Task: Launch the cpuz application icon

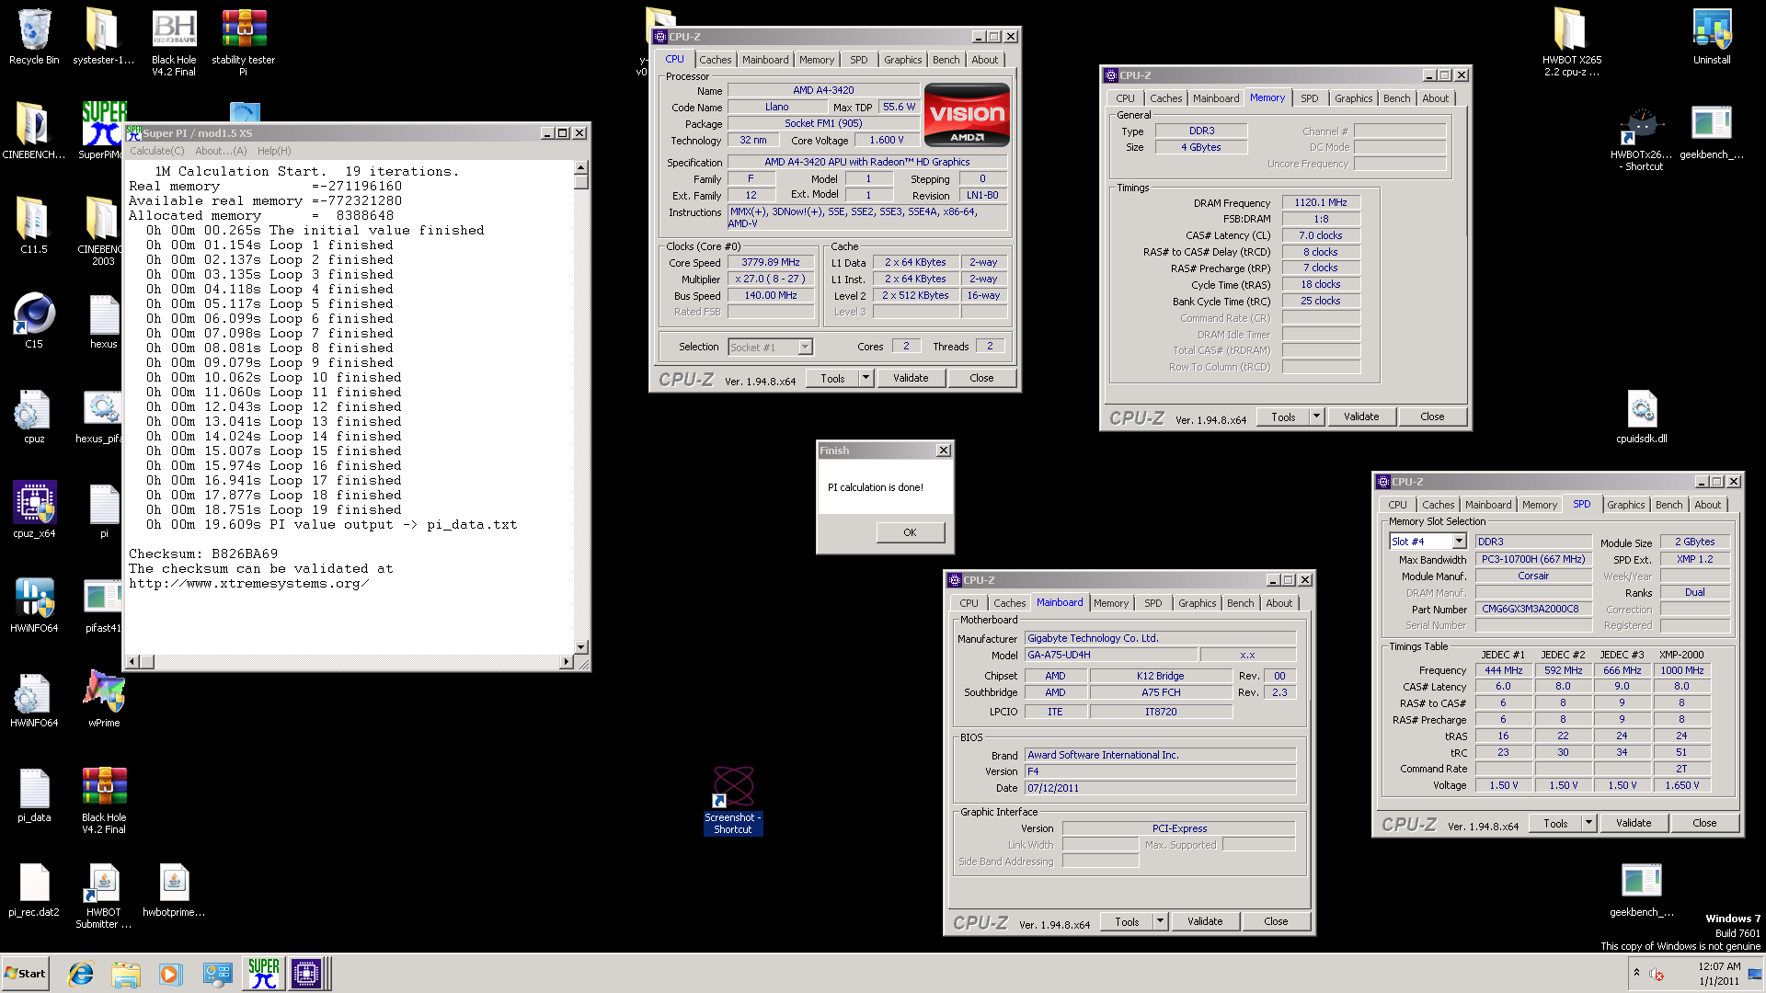Action: pos(34,416)
